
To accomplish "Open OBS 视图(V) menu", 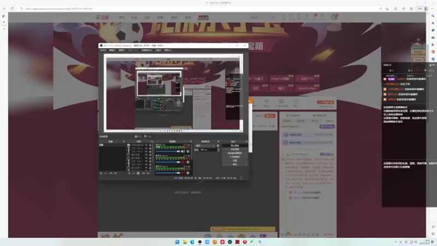I will pos(122,50).
